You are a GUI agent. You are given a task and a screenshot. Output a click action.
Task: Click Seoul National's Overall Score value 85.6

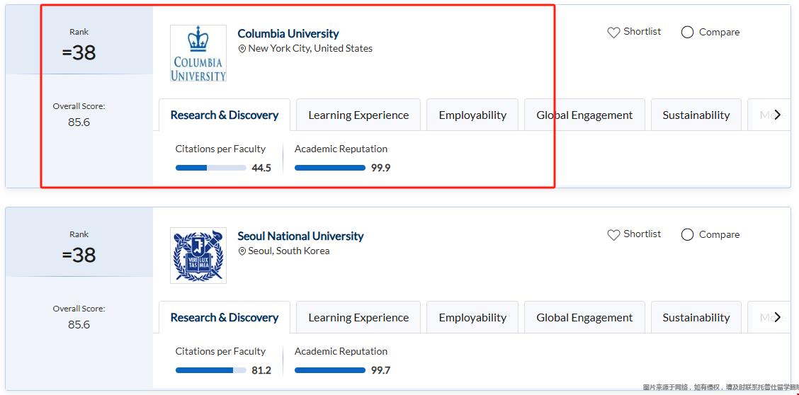(79, 325)
